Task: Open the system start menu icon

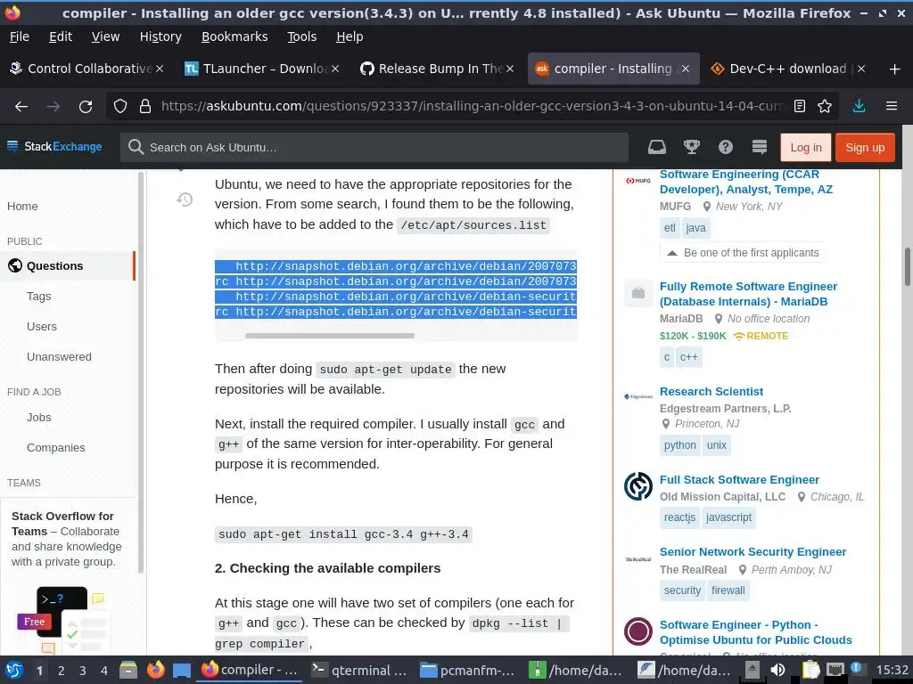Action: click(x=14, y=670)
